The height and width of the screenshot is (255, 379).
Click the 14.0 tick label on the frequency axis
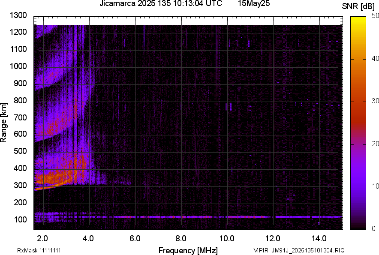click(x=319, y=238)
